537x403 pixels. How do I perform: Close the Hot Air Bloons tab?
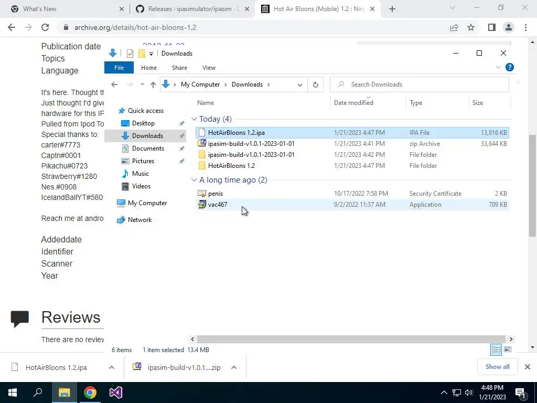coord(373,9)
